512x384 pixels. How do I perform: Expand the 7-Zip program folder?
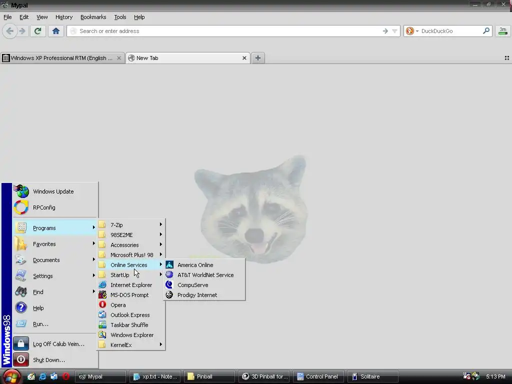[x=131, y=225]
